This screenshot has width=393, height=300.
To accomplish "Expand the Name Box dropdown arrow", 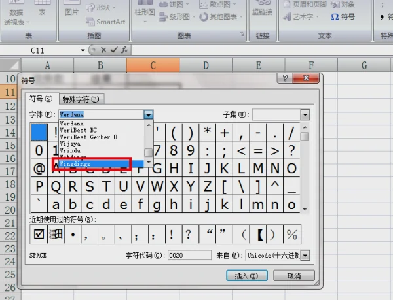I will click(83, 50).
